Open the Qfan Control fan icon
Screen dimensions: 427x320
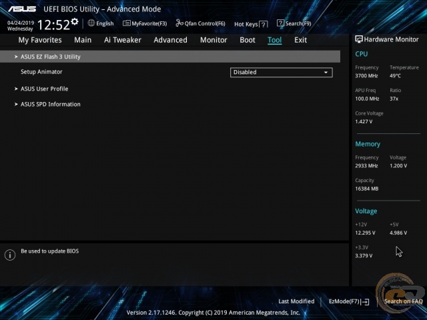[179, 23]
